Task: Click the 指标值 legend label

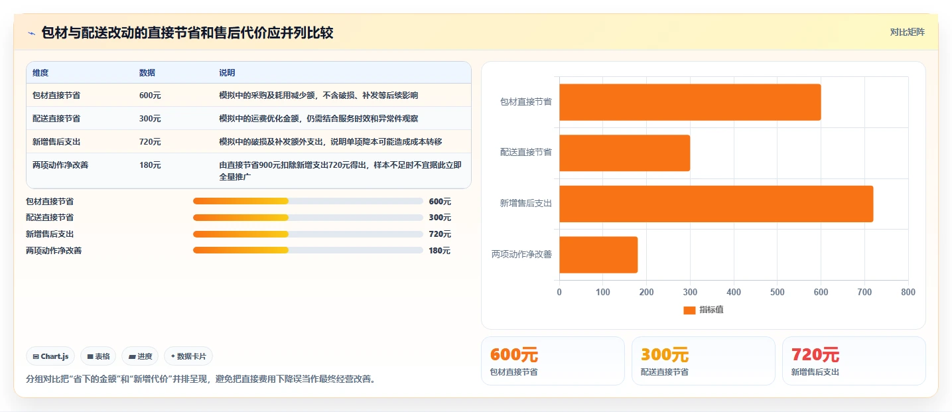Action: click(711, 310)
